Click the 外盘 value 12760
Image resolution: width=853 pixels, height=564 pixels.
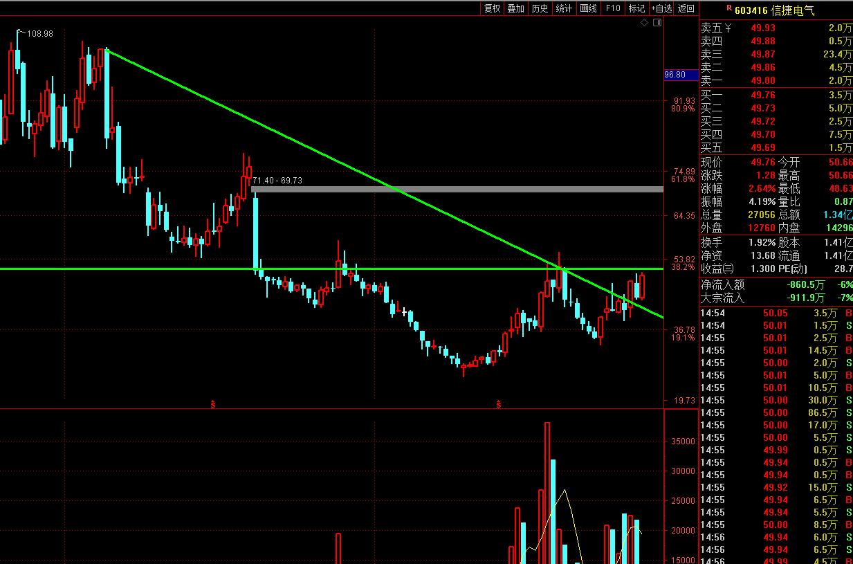point(761,228)
